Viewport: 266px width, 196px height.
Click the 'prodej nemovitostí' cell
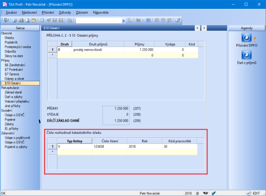coord(98,50)
